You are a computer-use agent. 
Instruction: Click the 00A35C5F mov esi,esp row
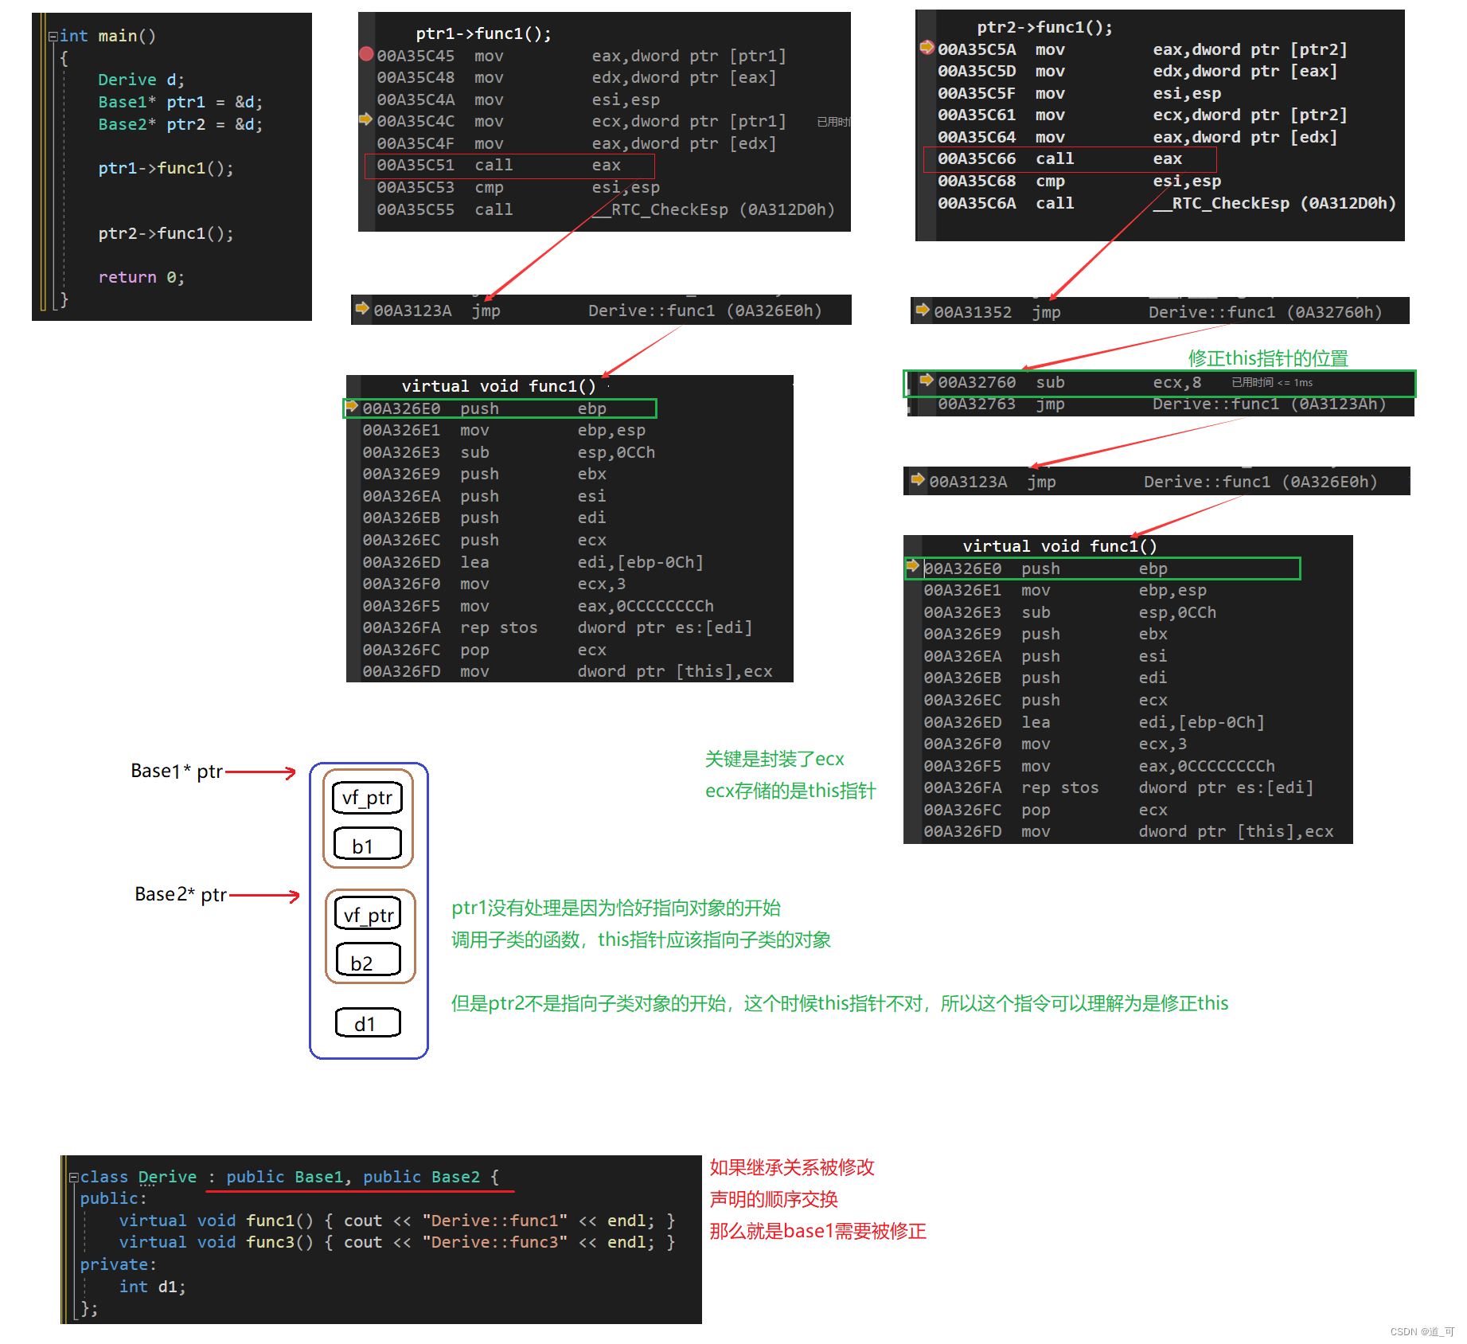[1079, 93]
